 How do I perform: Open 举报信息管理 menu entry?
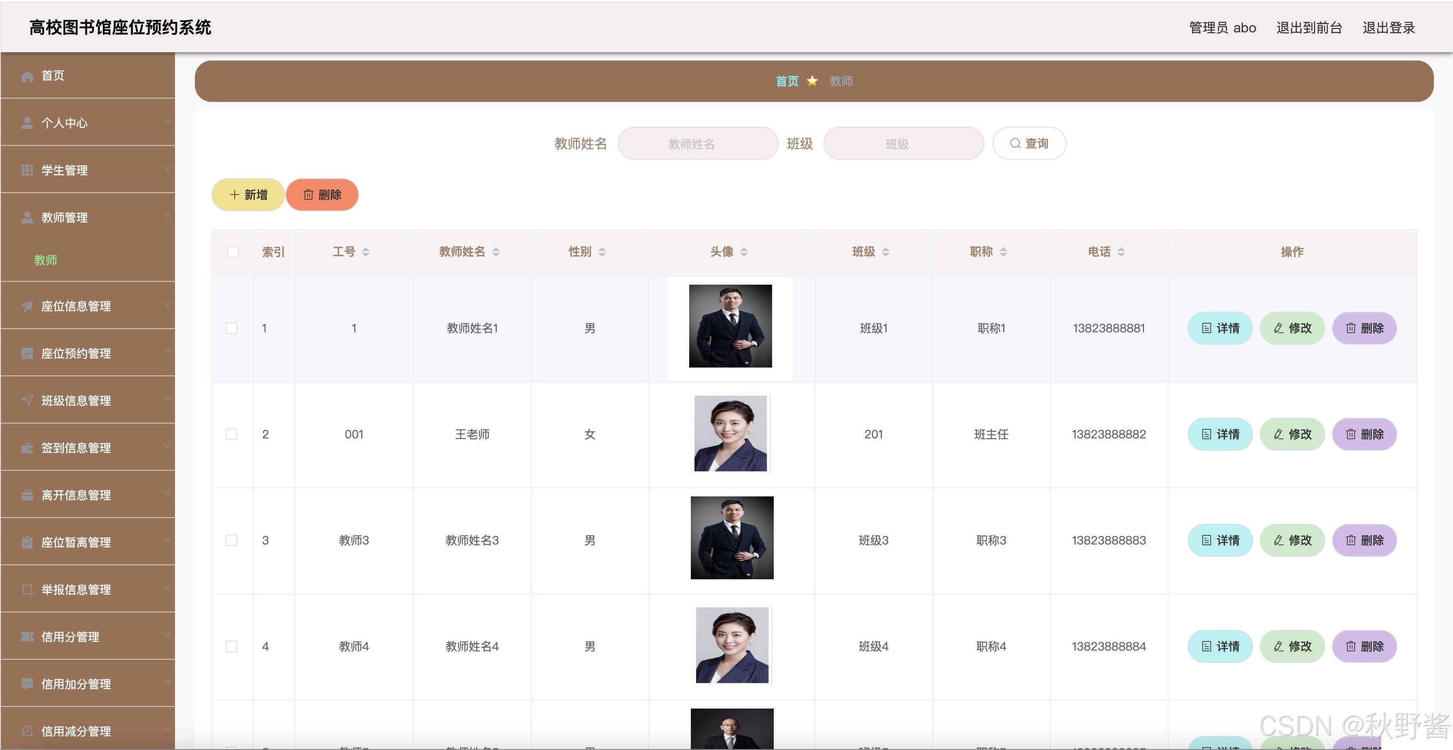pyautogui.click(x=76, y=589)
